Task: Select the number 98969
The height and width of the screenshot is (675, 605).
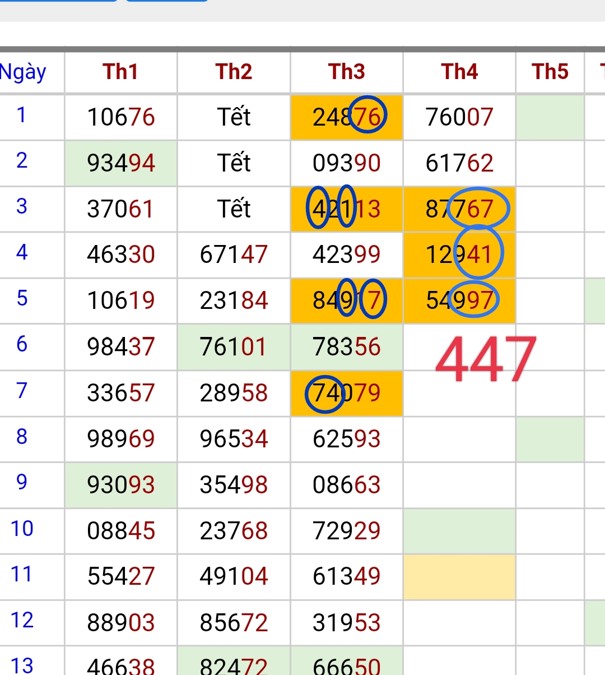Action: coord(121,439)
